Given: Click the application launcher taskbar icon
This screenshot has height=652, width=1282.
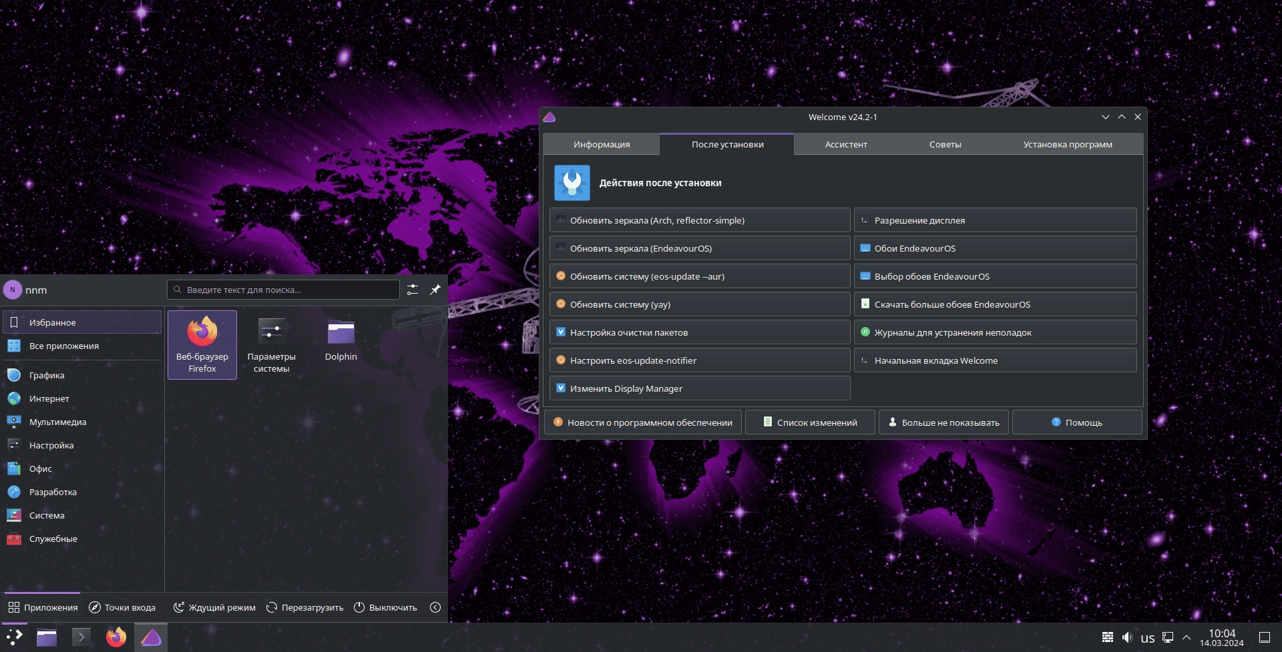Looking at the screenshot, I should pos(15,637).
